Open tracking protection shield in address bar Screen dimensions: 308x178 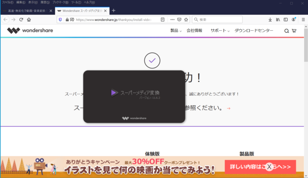pyautogui.click(x=60, y=20)
